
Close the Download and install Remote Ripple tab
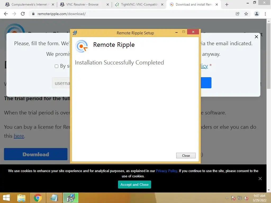[217, 5]
